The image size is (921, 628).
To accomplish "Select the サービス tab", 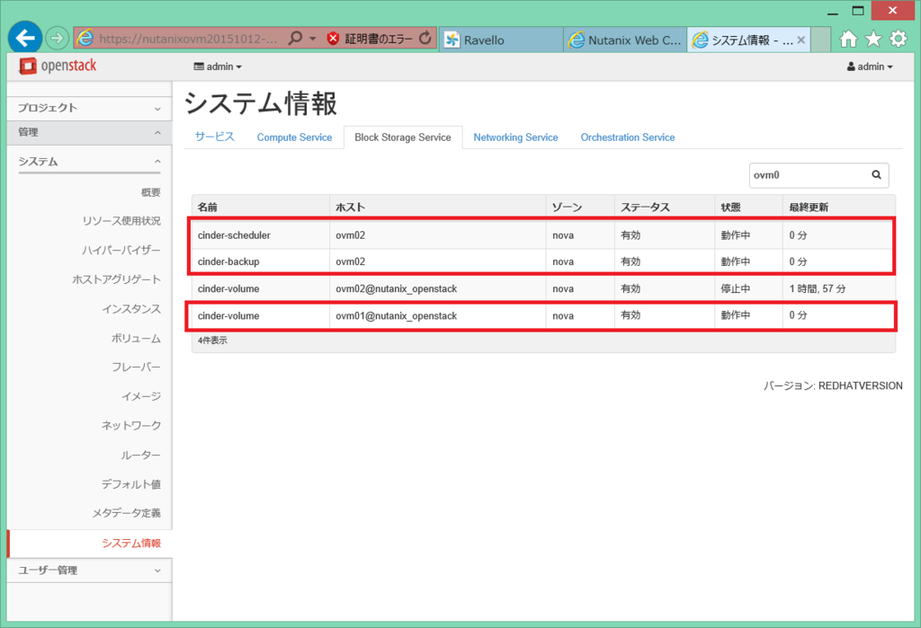I will 214,137.
